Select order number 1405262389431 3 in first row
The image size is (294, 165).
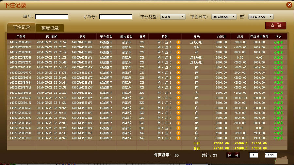tap(21, 42)
